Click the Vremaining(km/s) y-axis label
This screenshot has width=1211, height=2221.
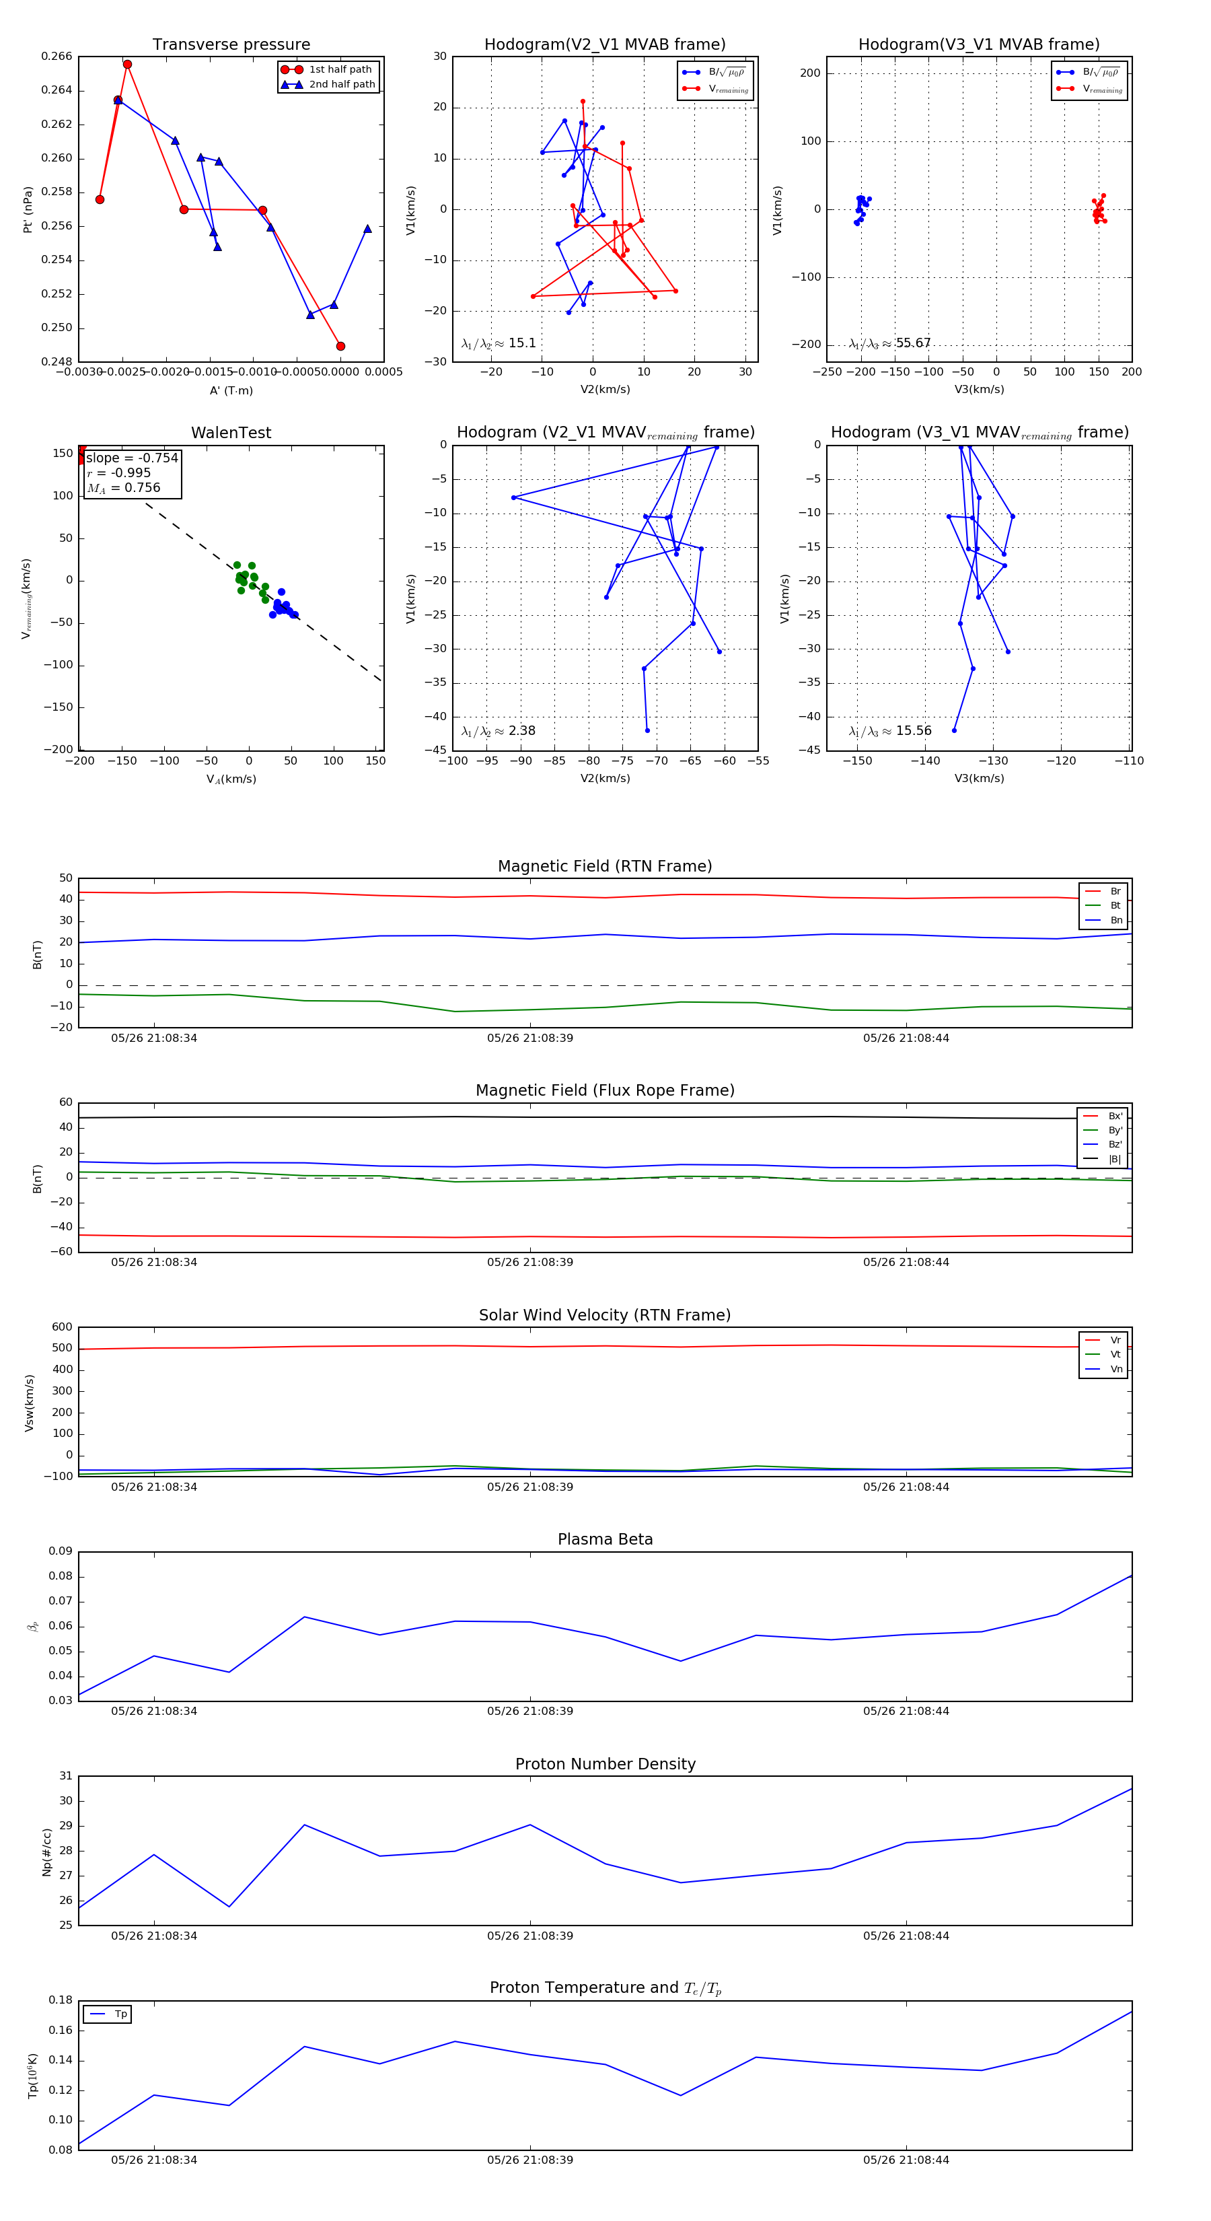(x=27, y=598)
